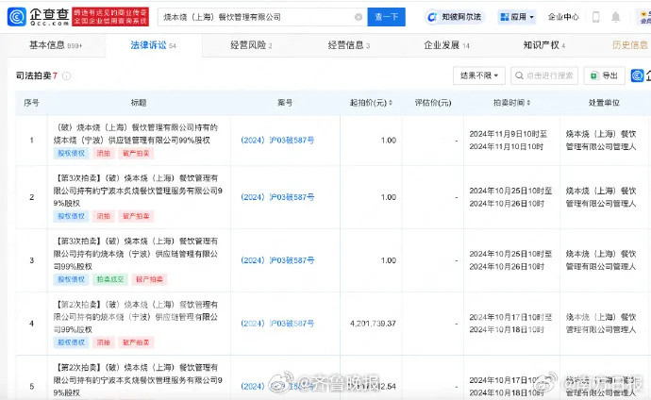Image resolution: width=651 pixels, height=400 pixels.
Task: Clear the search box with the X icon
Action: click(358, 17)
